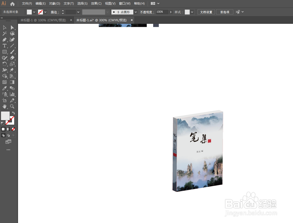Go to Illustrator home screen
Viewport: 293px width, 223px height.
tap(12, 4)
